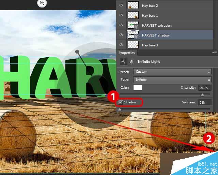
Task: Toggle visibility of HARVEST shadow layer
Action: [121, 35]
